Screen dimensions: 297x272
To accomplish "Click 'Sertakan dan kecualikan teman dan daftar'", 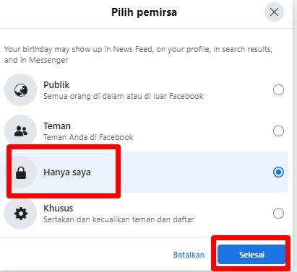I will click(119, 219).
